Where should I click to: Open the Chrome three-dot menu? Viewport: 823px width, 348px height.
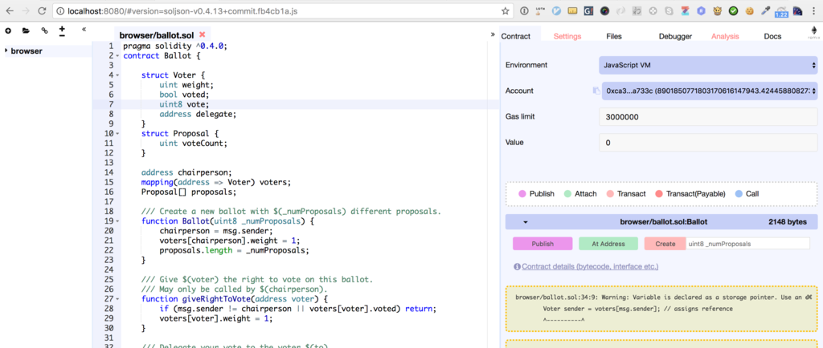tap(813, 10)
